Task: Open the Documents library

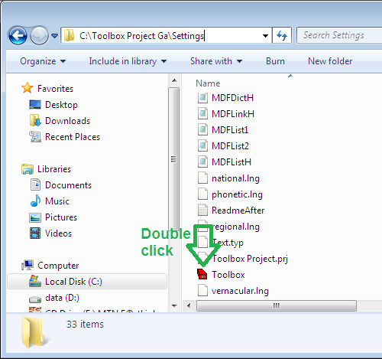Action: (x=68, y=185)
